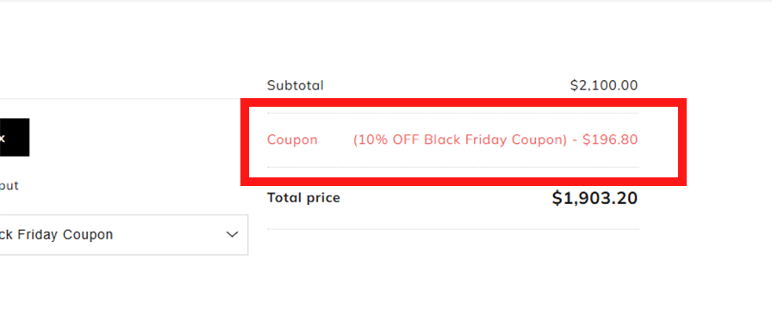This screenshot has width=772, height=316.
Task: Click the $196.80 discount amount
Action: click(x=610, y=139)
